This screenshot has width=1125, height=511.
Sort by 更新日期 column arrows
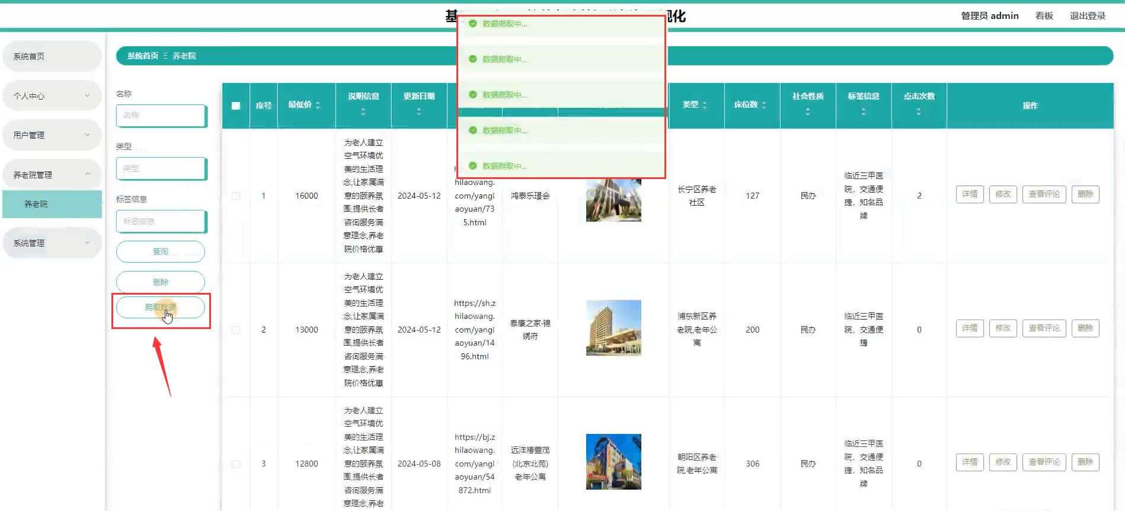[419, 111]
